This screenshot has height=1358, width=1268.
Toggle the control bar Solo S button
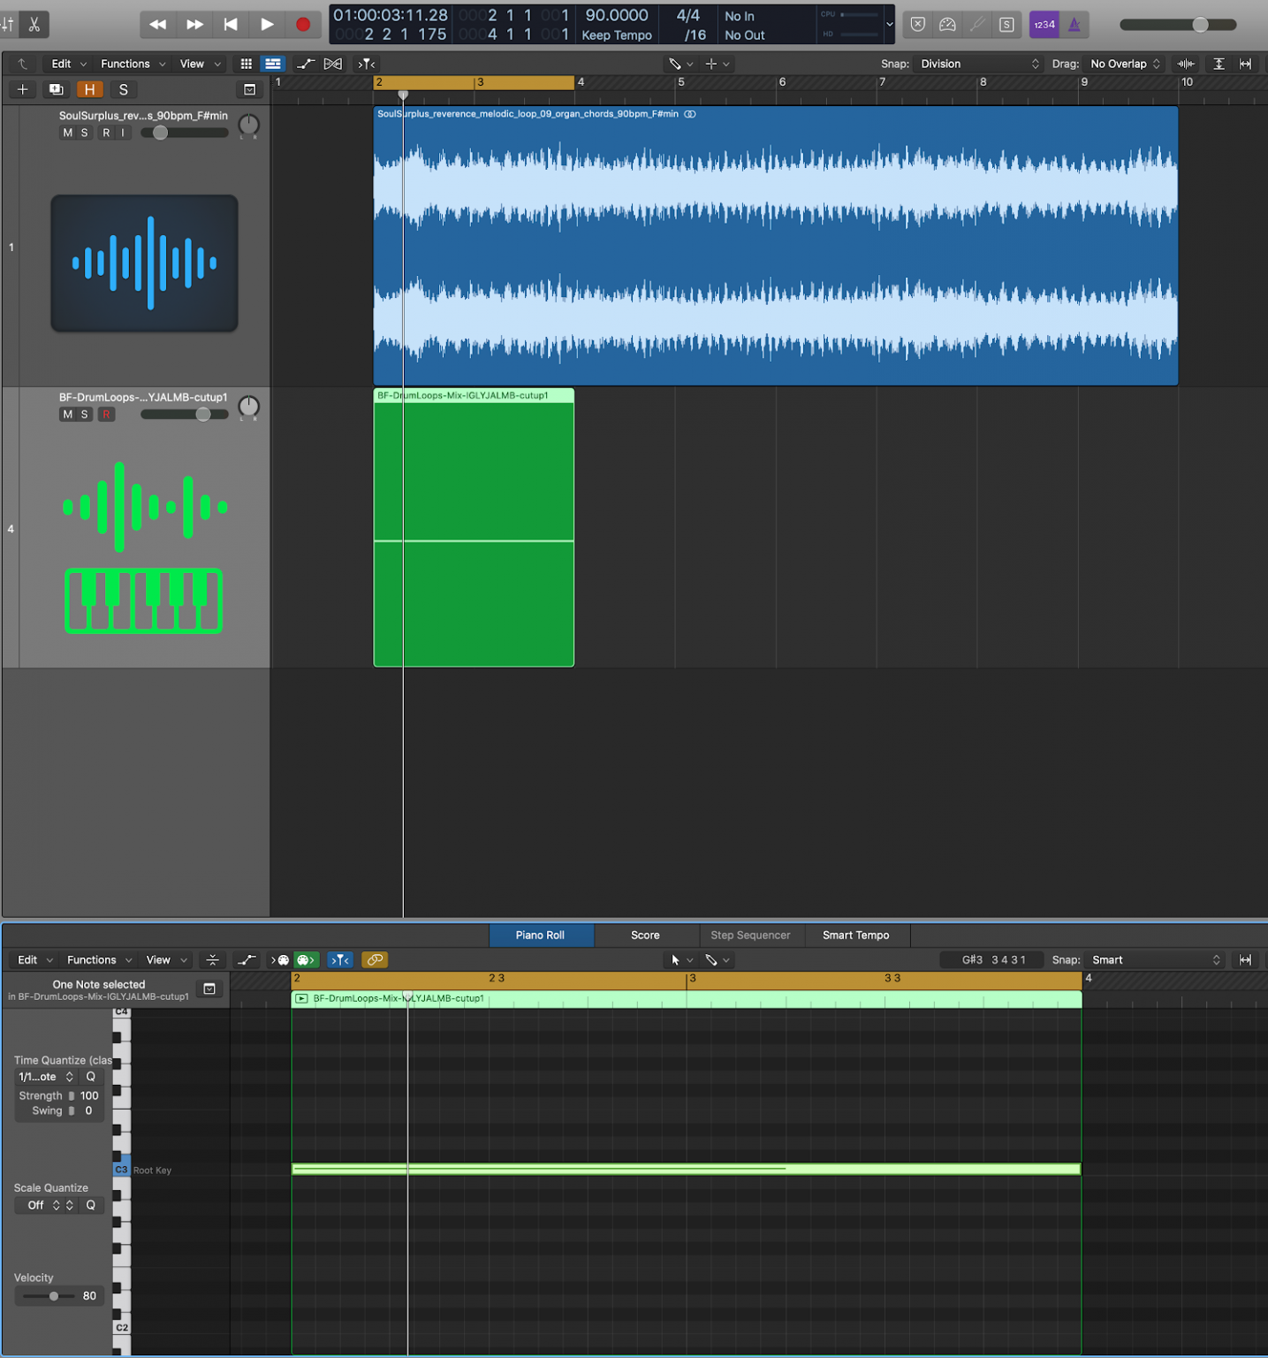point(1006,25)
